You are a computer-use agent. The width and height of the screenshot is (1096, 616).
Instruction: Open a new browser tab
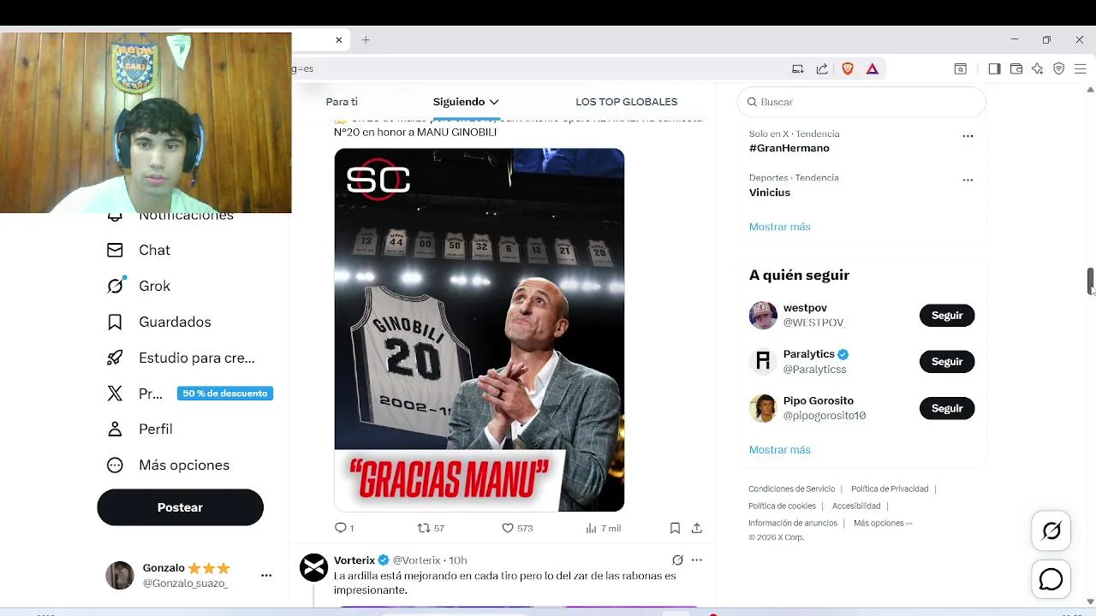tap(366, 39)
